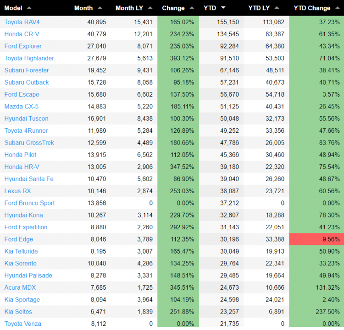Open Ford Expedition model link
The height and width of the screenshot is (330, 344).
(x=26, y=227)
